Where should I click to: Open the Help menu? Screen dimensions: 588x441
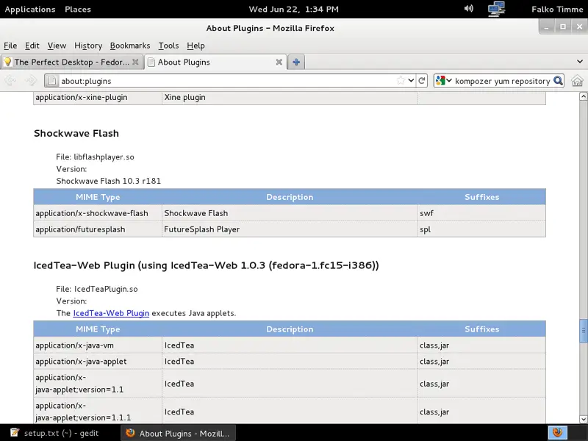(x=196, y=46)
